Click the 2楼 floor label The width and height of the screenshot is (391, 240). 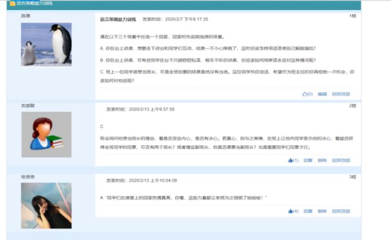pyautogui.click(x=353, y=106)
